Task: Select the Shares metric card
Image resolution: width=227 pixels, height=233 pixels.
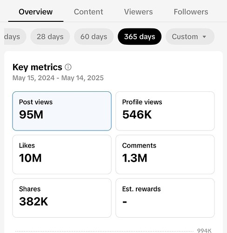Action: [62, 198]
